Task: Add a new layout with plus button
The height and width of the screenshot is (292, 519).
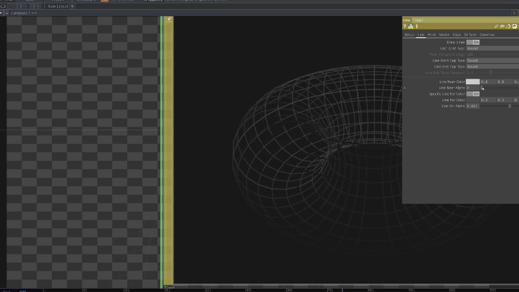Action: (73, 6)
